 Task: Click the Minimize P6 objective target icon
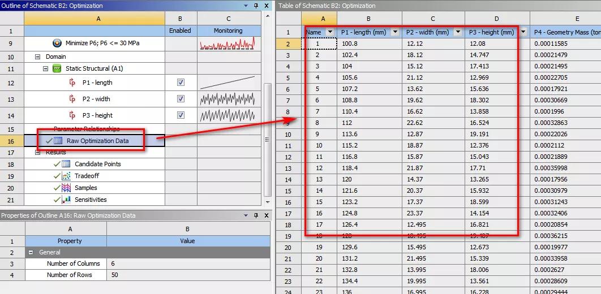click(x=57, y=44)
